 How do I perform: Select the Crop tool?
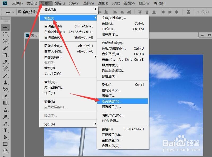pyautogui.click(x=5, y=55)
